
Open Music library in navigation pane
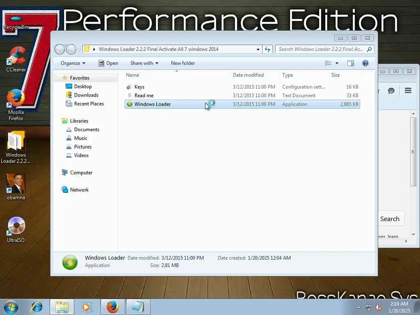pyautogui.click(x=81, y=138)
